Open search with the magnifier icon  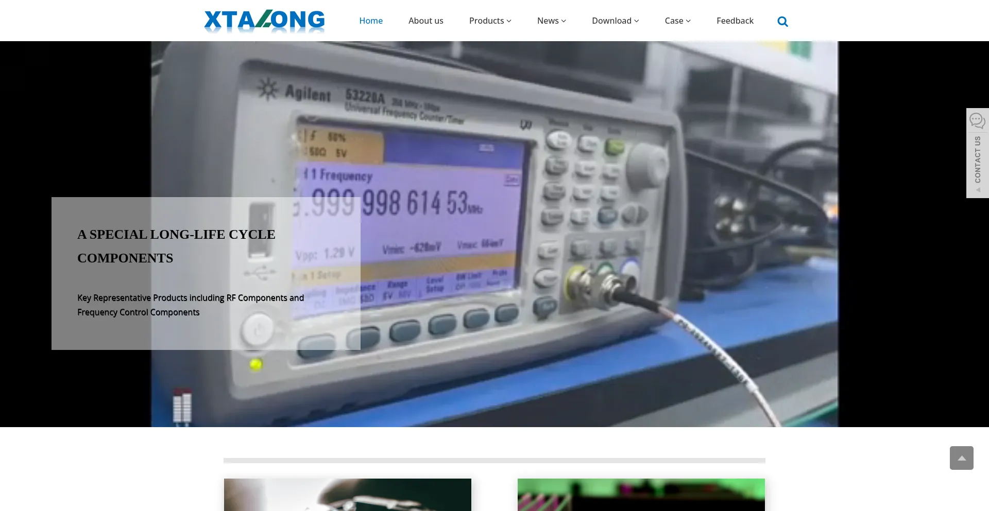coord(782,21)
